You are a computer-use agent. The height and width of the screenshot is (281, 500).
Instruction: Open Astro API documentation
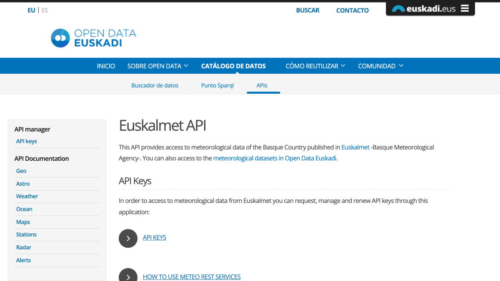coord(23,184)
